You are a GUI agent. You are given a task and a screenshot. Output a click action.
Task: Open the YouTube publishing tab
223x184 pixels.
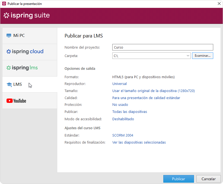tap(16, 101)
